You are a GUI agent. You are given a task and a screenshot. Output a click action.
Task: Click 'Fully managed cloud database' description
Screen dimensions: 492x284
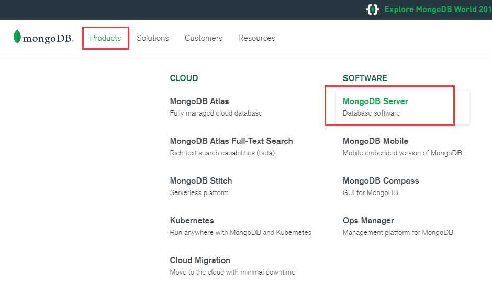[x=216, y=113]
